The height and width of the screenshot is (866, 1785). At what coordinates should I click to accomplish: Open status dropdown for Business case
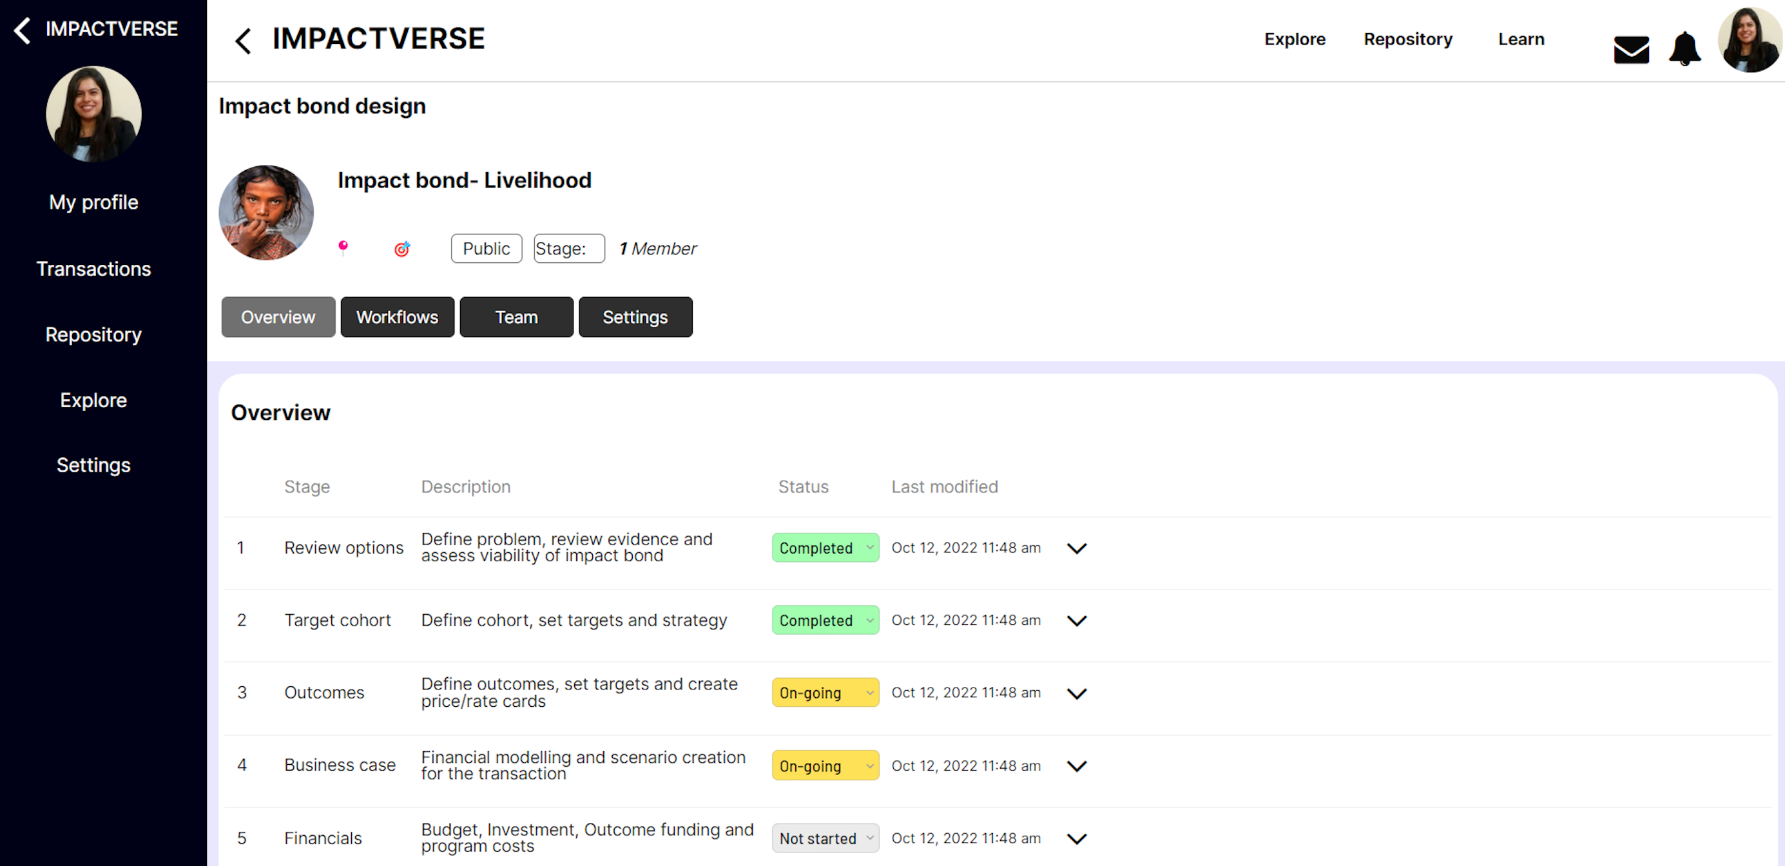pos(825,766)
